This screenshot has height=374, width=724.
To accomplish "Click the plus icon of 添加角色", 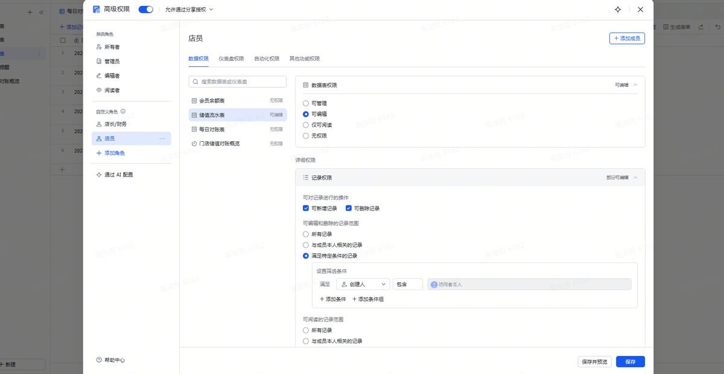I will click(x=99, y=153).
